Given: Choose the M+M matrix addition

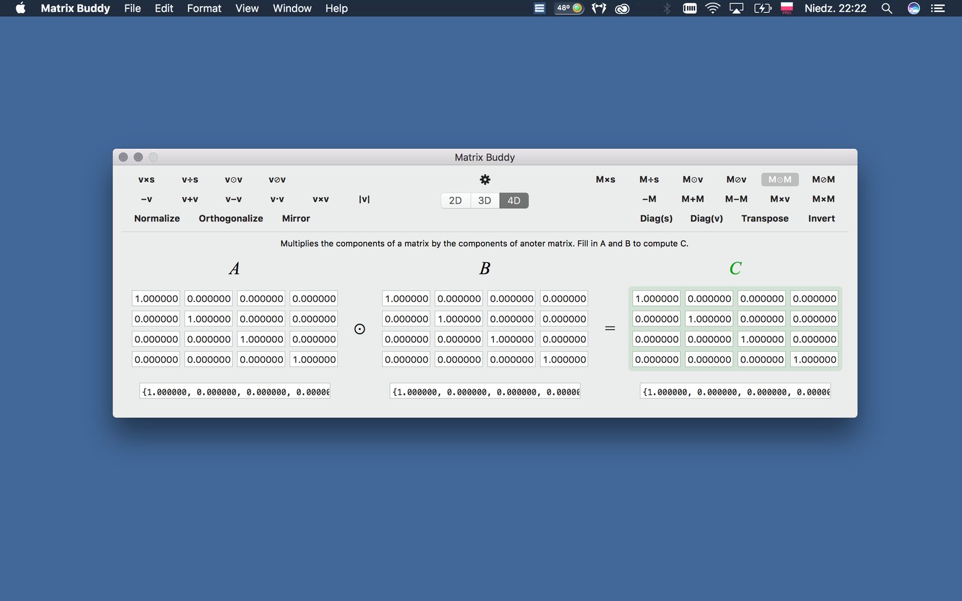Looking at the screenshot, I should (693, 199).
